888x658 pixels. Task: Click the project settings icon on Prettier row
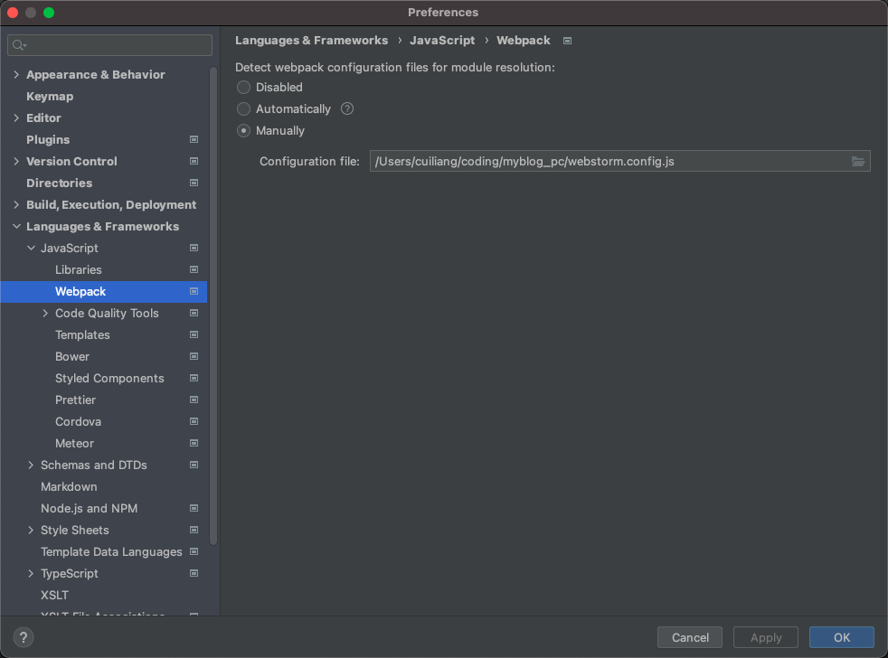[x=194, y=399]
